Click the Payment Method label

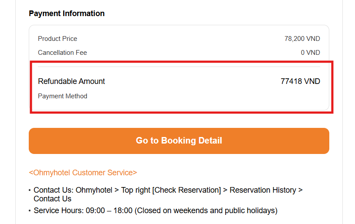tap(62, 96)
